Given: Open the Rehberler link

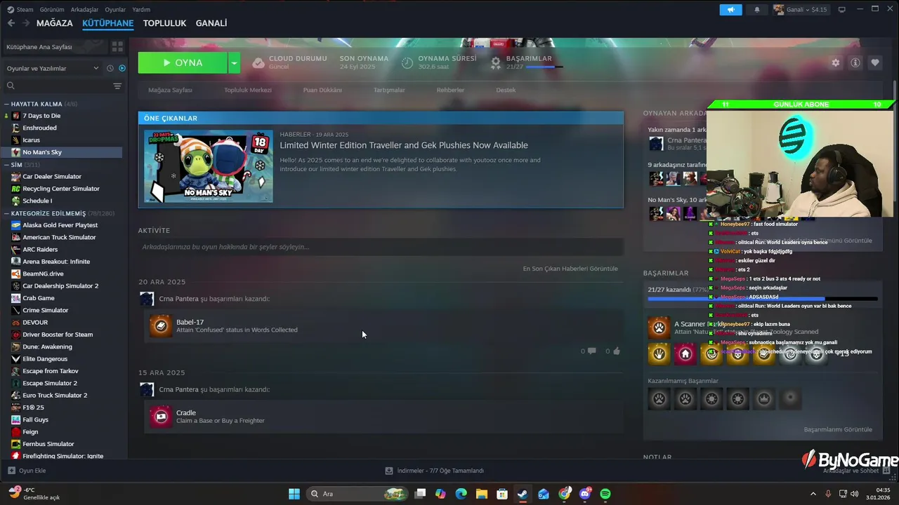Looking at the screenshot, I should point(450,90).
